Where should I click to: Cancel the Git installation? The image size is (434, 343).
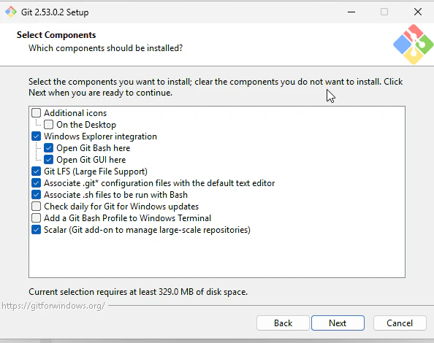click(x=400, y=323)
